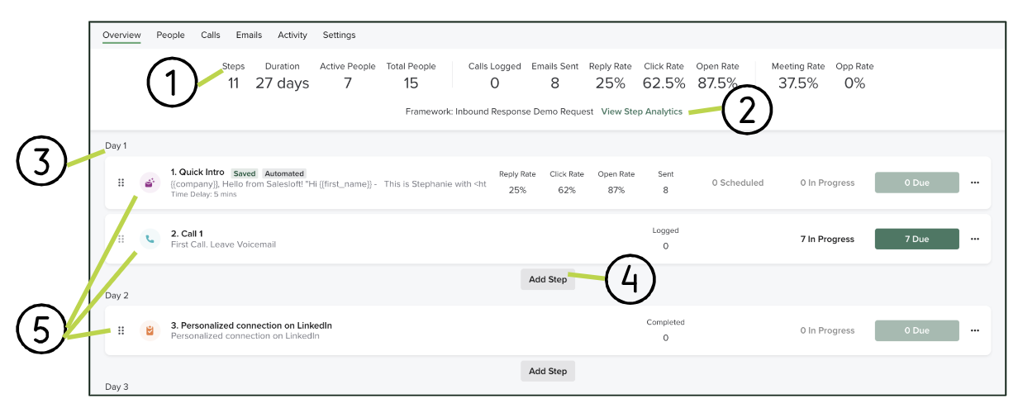Open the three-dot menu for Quick Intro
Image resolution: width=1018 pixels, height=408 pixels.
click(x=975, y=183)
